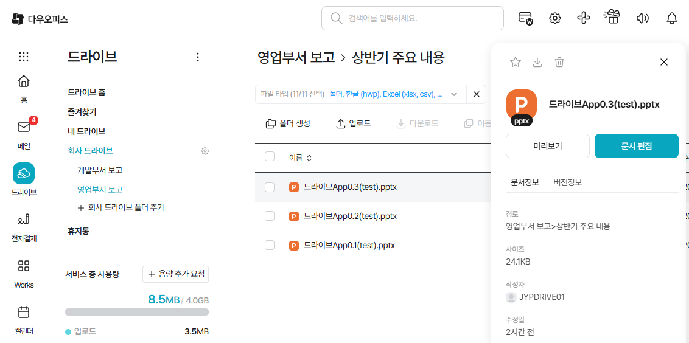Check the box for 드라이브App0.3(test).pptx
689x343 pixels.
[270, 187]
